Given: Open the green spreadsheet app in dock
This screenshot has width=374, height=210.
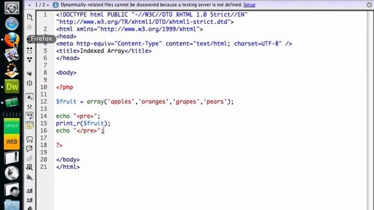Looking at the screenshot, I should pyautogui.click(x=12, y=103).
